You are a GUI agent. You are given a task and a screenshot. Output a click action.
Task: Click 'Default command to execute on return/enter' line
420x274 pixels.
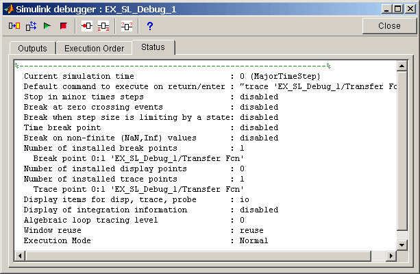pyautogui.click(x=210, y=86)
